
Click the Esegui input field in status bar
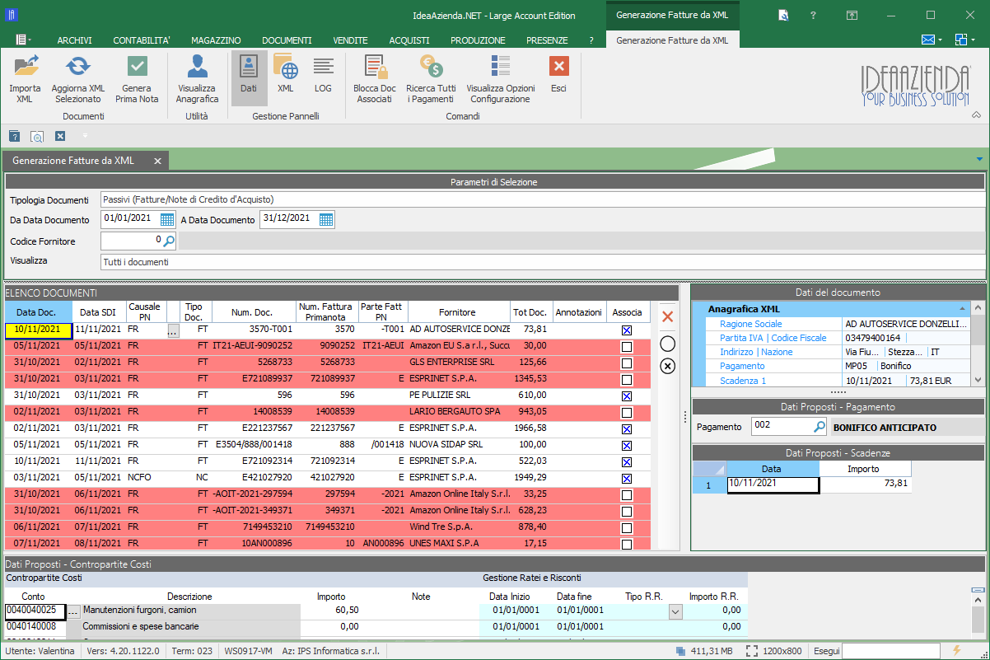(891, 650)
